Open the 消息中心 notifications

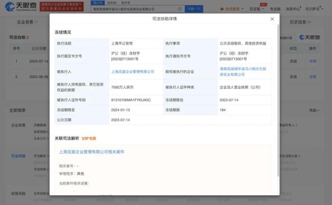pyautogui.click(x=293, y=9)
